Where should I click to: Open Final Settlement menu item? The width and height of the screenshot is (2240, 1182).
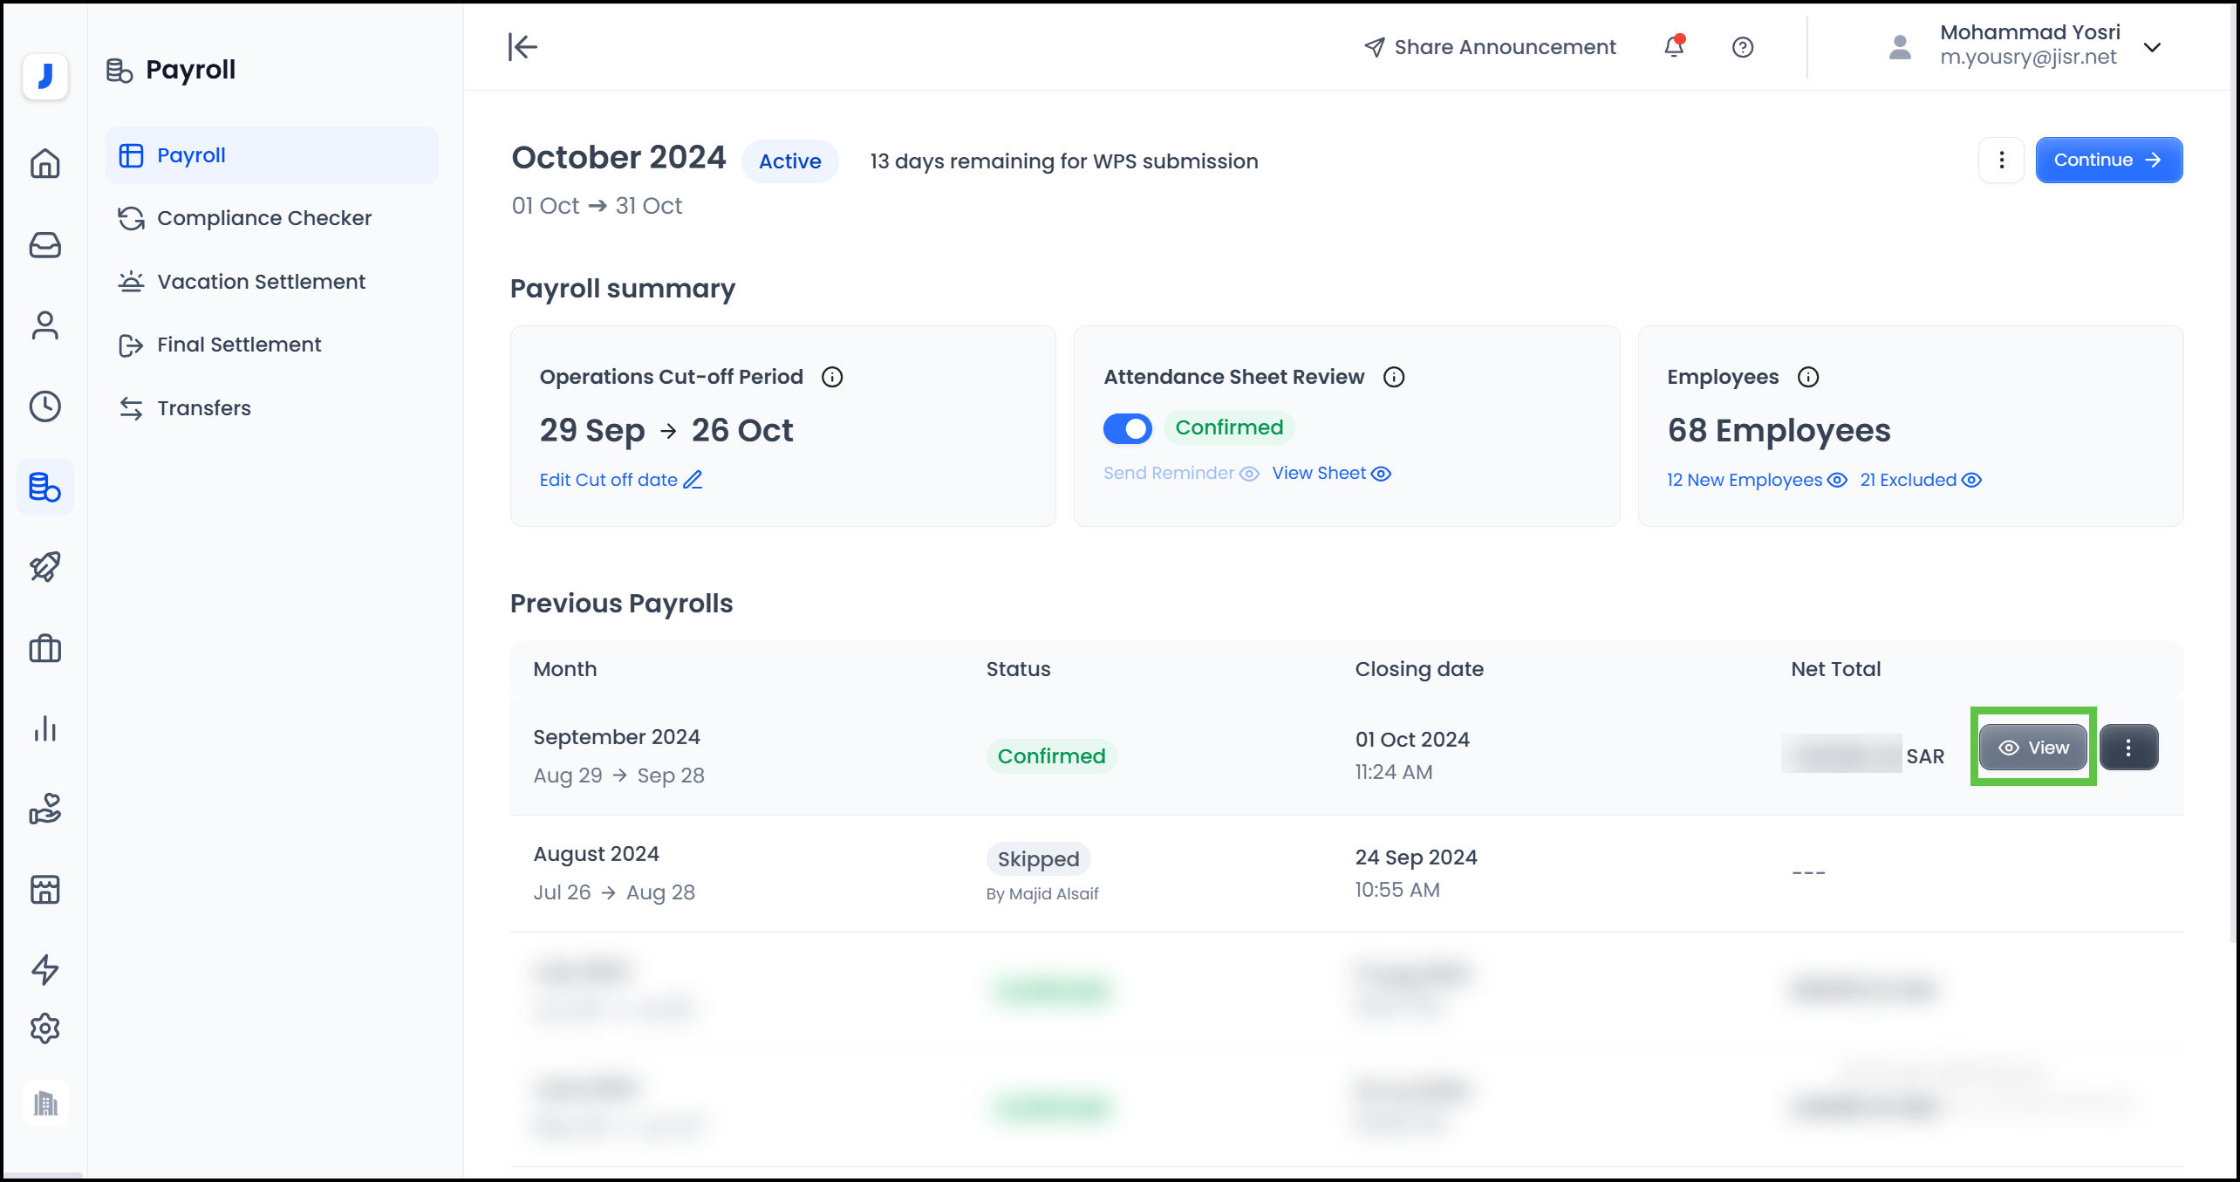239,345
